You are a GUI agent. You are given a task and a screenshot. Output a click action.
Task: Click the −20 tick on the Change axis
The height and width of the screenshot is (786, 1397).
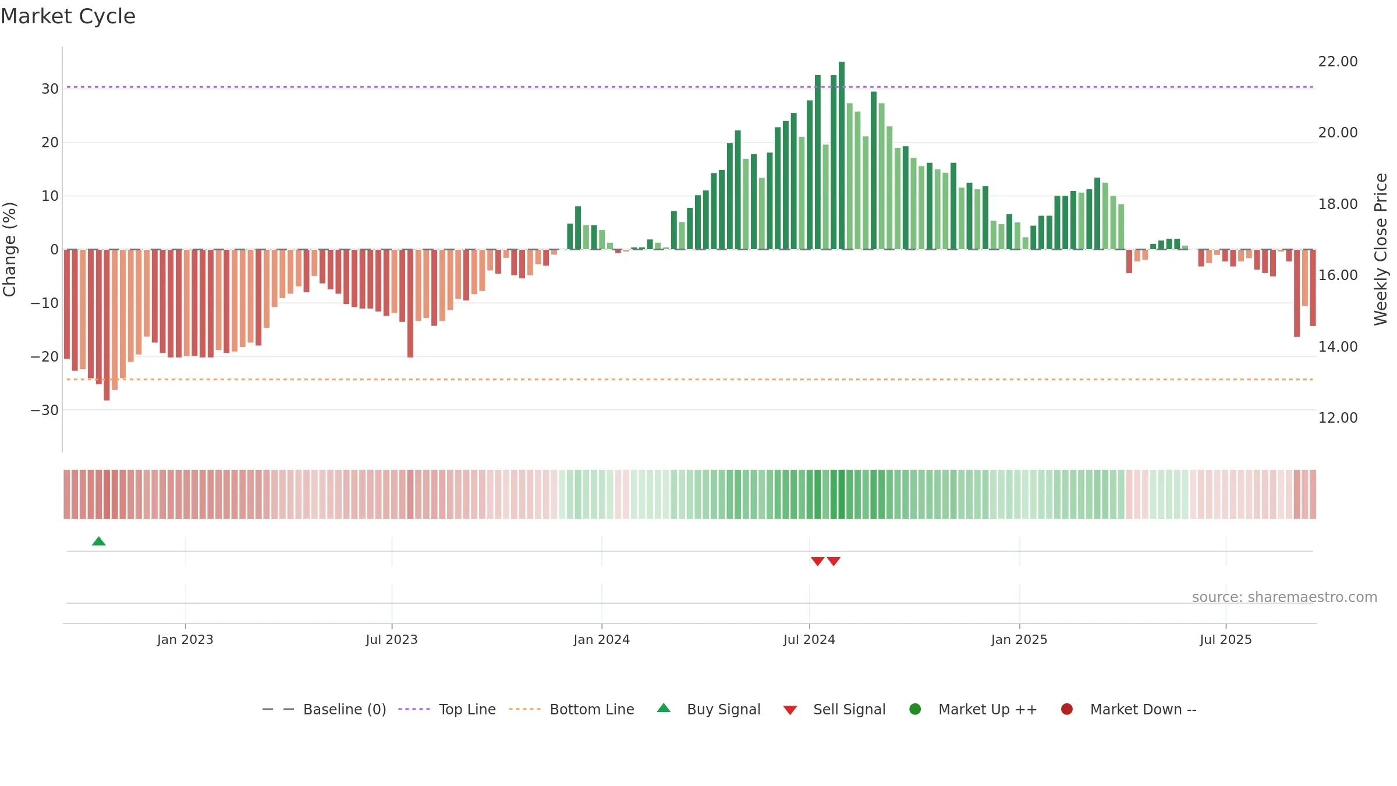[45, 357]
